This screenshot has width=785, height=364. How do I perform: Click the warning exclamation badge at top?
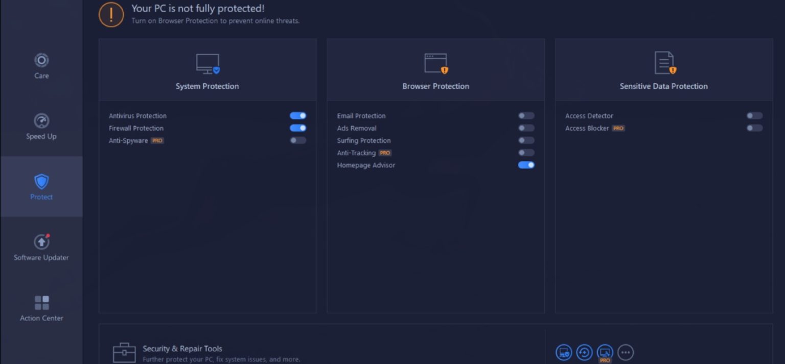tap(111, 14)
